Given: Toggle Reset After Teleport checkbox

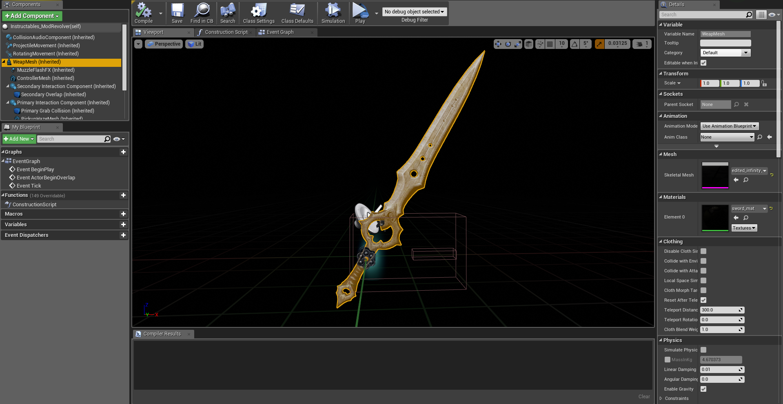Looking at the screenshot, I should click(x=703, y=300).
